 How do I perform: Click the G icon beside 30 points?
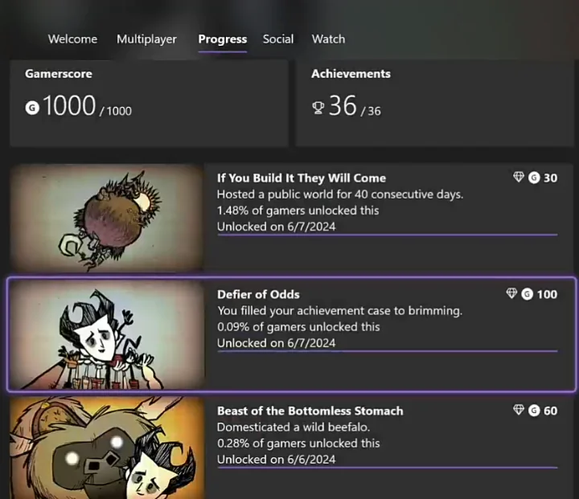click(534, 178)
